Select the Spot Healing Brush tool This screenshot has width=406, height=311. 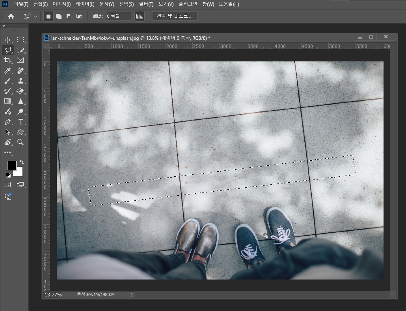pyautogui.click(x=20, y=70)
